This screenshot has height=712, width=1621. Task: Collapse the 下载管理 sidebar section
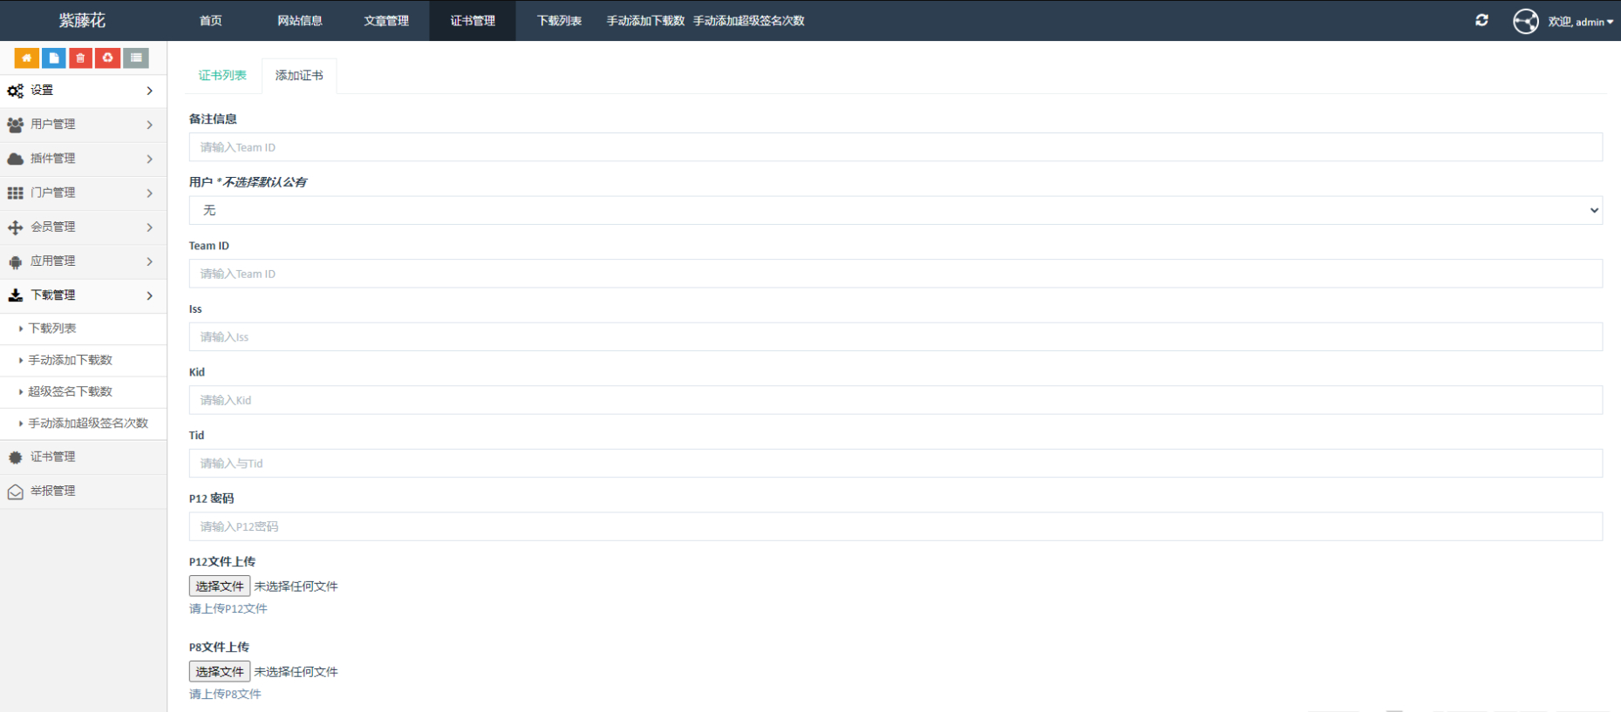(x=83, y=295)
